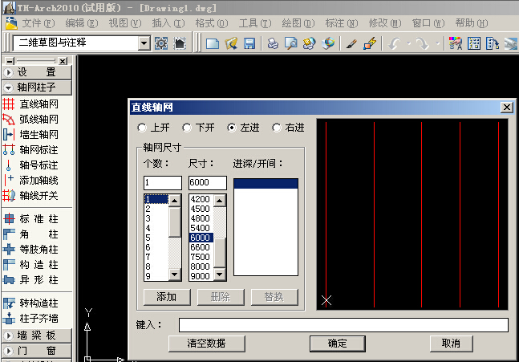Viewport: 519px width, 362px height.
Task: Click the Undo arrow icon
Action: click(395, 43)
